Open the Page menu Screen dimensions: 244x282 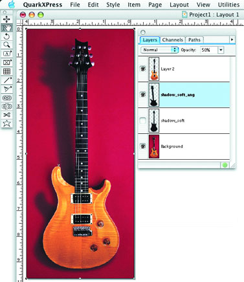(x=155, y=5)
